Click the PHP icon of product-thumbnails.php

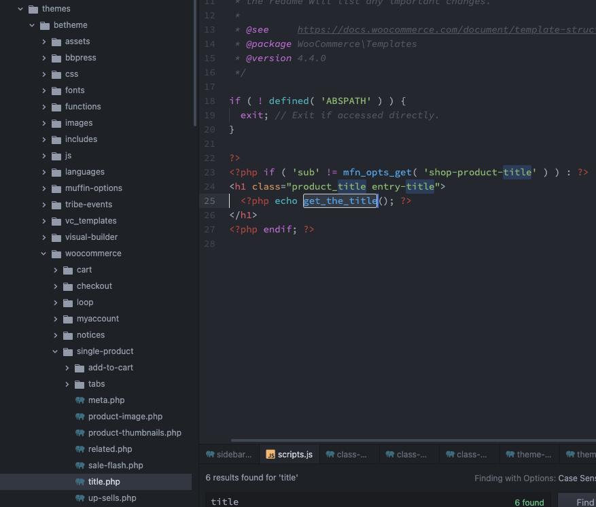click(80, 433)
